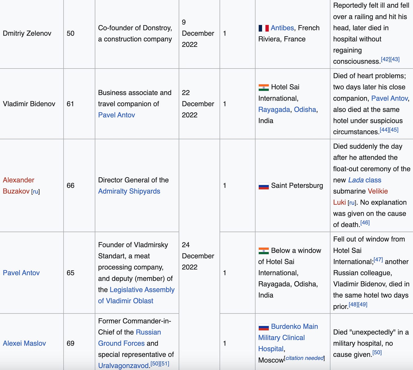Screen dimensions: 413x370
Task: Click the [ru] link after Buzakov
Action: 35,192
